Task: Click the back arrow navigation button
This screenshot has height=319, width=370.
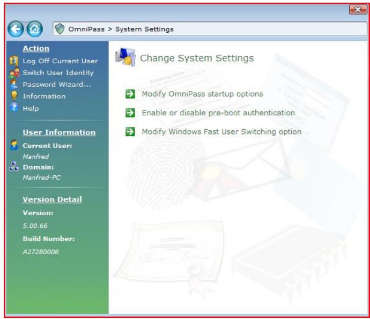Action: (x=17, y=29)
